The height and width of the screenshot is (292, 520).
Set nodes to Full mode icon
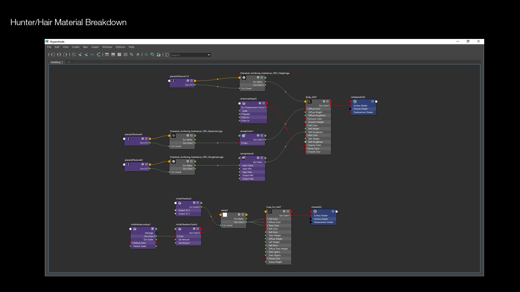click(119, 55)
